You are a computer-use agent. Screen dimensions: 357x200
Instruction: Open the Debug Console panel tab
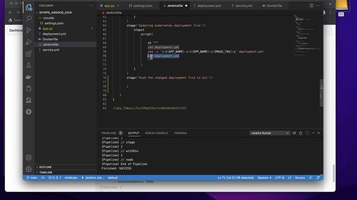click(156, 133)
